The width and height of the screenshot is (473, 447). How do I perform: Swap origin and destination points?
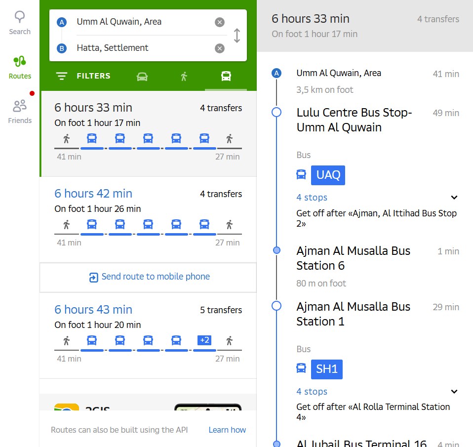(x=237, y=36)
